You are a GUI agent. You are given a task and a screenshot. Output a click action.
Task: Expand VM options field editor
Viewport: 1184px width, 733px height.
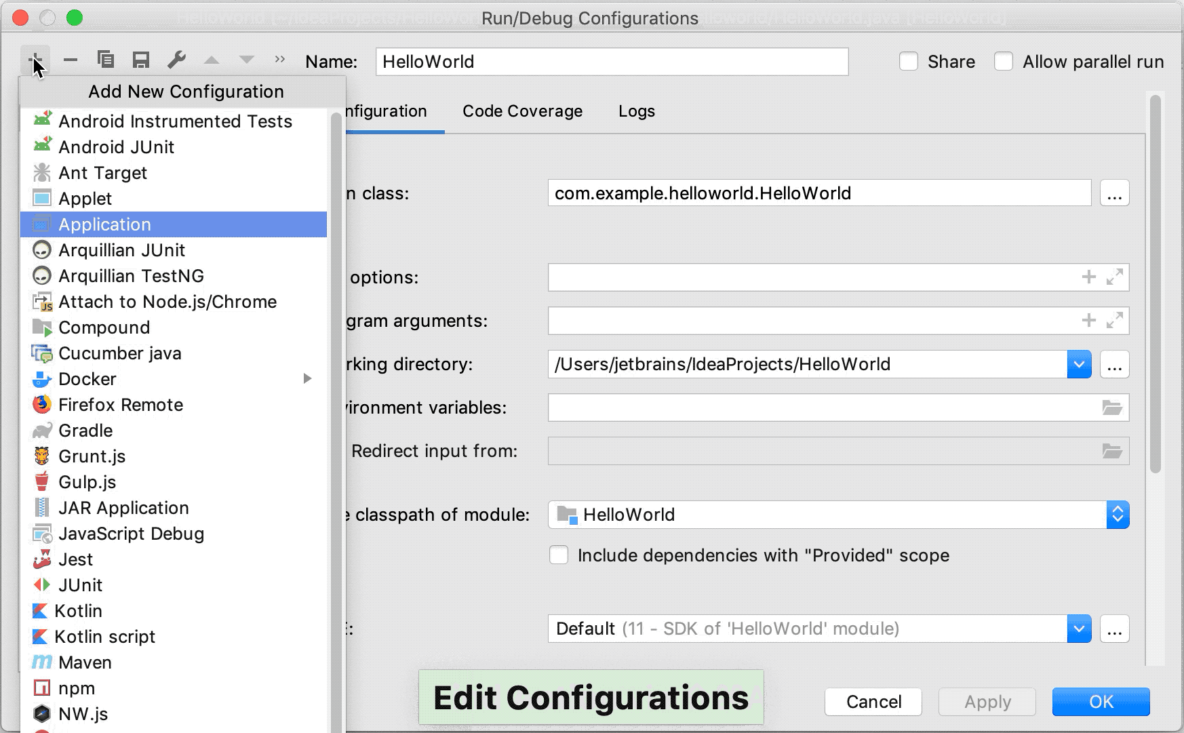pos(1114,277)
